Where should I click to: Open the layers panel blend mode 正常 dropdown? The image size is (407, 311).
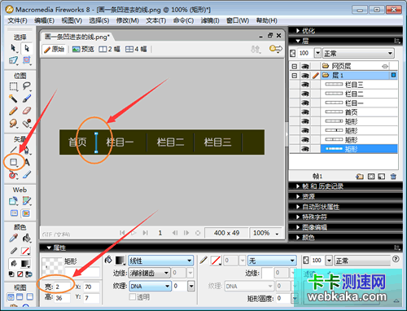click(358, 53)
